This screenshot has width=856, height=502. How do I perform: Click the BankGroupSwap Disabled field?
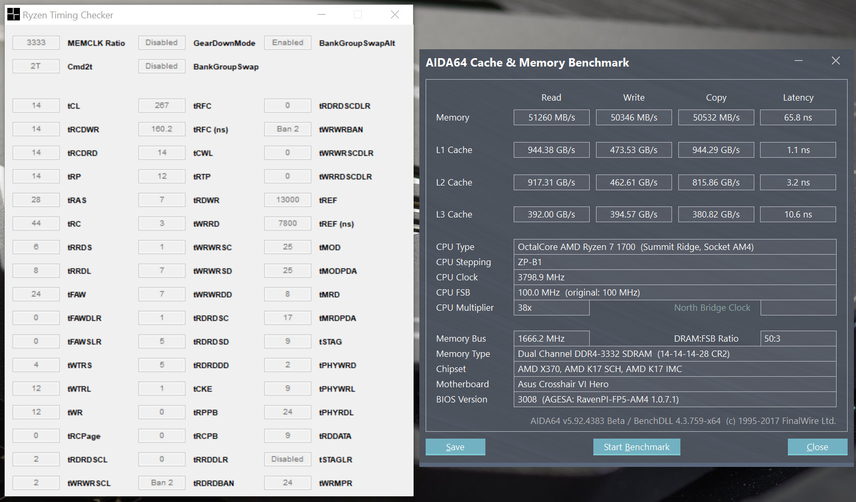(162, 66)
